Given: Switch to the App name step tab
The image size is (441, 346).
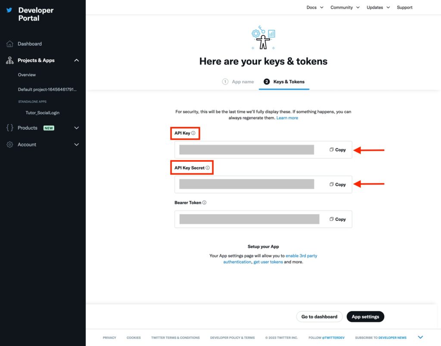Looking at the screenshot, I should click(238, 82).
